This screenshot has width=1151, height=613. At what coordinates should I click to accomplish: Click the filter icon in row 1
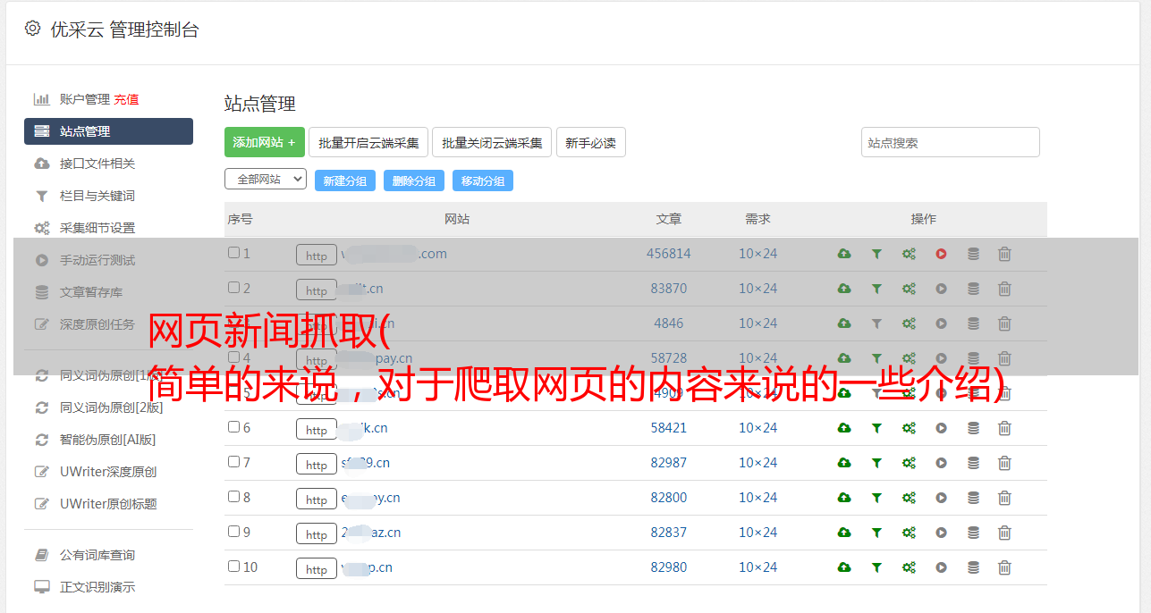click(876, 254)
